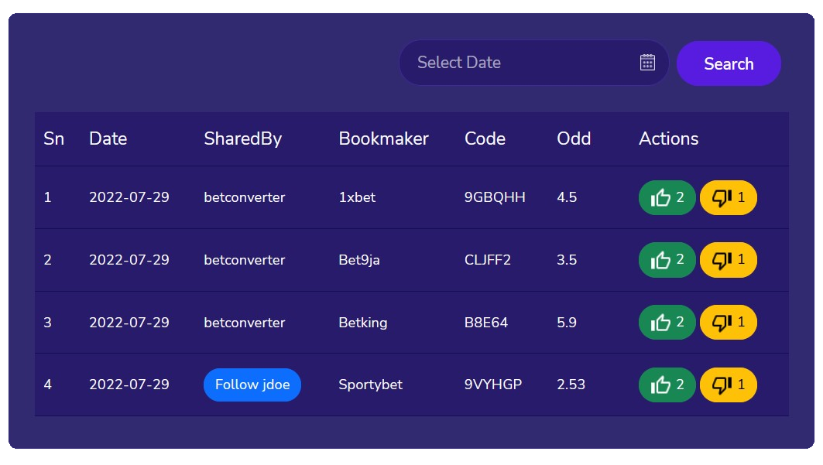
Task: Click the SharedBy column header
Action: point(242,138)
